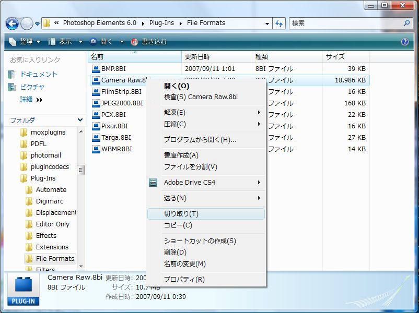
Task: Click the 開く toolbar button
Action: [102, 42]
